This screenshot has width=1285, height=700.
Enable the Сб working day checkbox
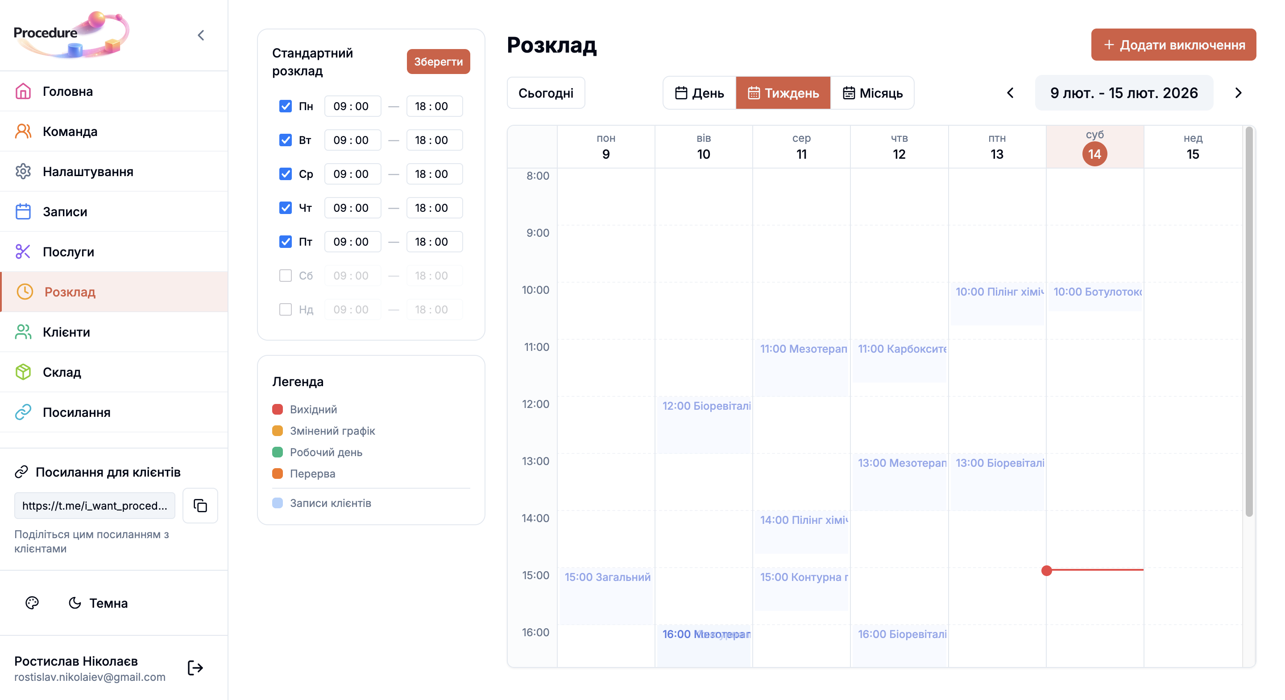coord(286,276)
